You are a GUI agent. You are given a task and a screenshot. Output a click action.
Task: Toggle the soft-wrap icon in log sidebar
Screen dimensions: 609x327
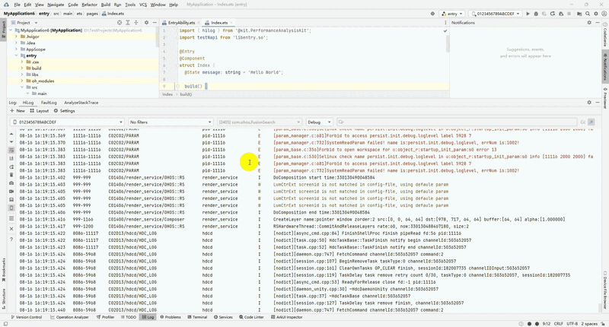point(11,151)
